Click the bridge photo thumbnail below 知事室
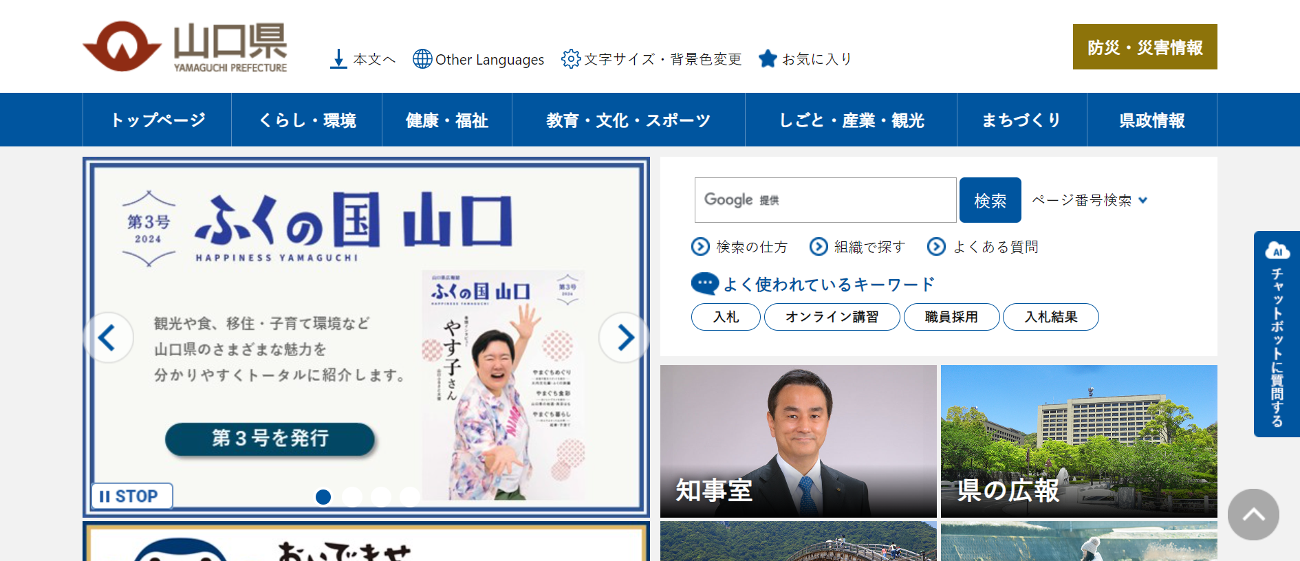This screenshot has width=1300, height=561. click(x=799, y=541)
